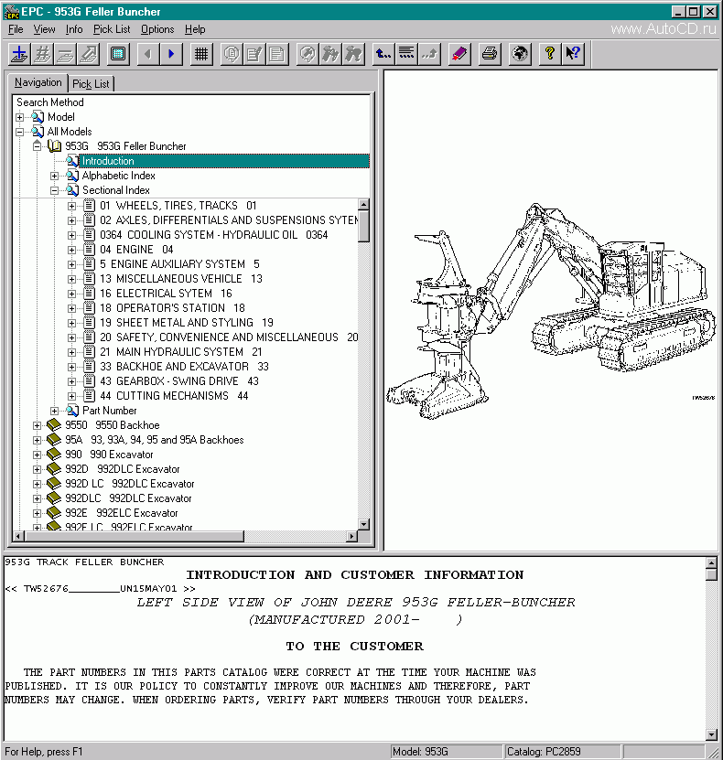This screenshot has width=723, height=760.
Task: Select the 992E 992ELC Excavator catalog
Action: [x=122, y=513]
